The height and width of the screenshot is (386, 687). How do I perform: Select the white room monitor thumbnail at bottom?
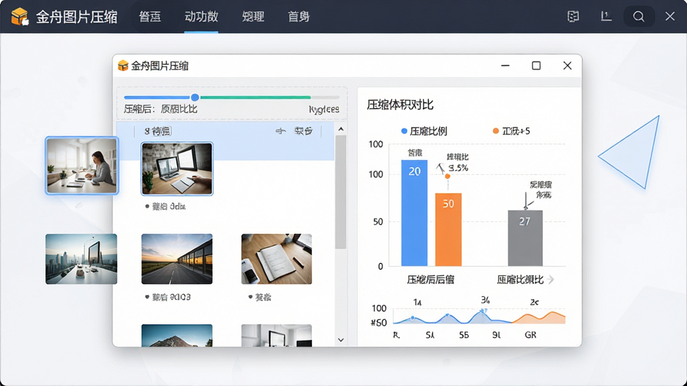(276, 335)
